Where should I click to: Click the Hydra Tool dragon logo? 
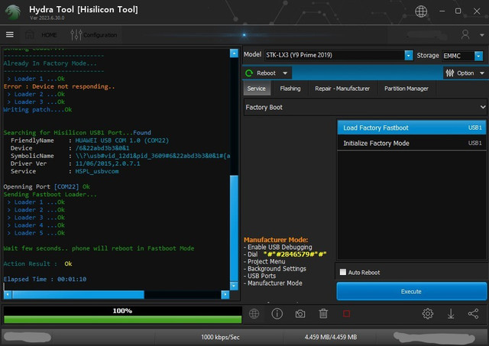tap(13, 12)
